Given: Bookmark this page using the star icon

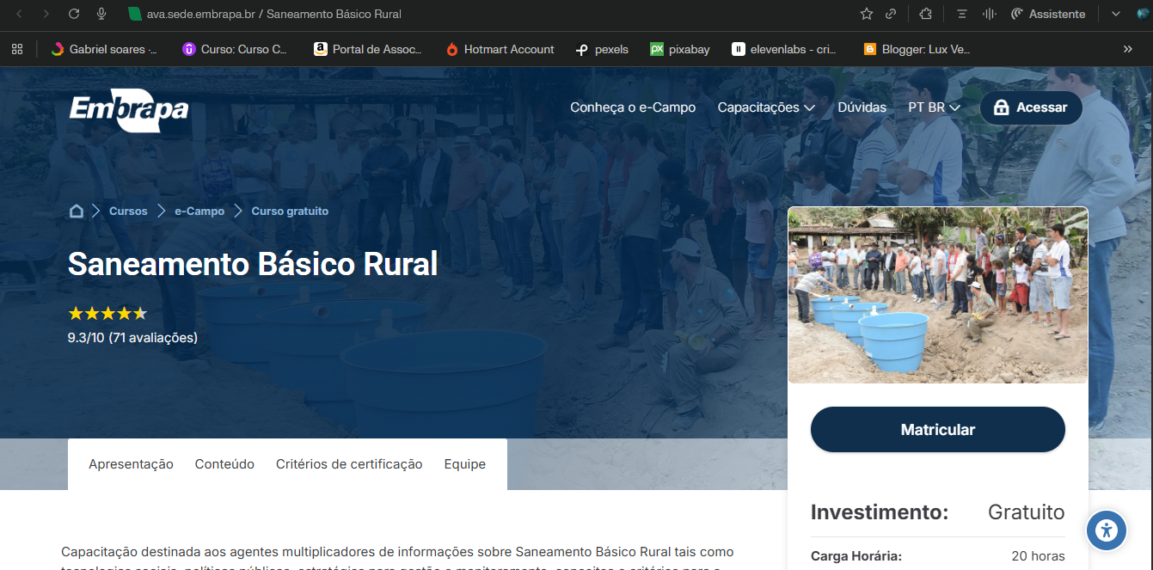Looking at the screenshot, I should [866, 14].
